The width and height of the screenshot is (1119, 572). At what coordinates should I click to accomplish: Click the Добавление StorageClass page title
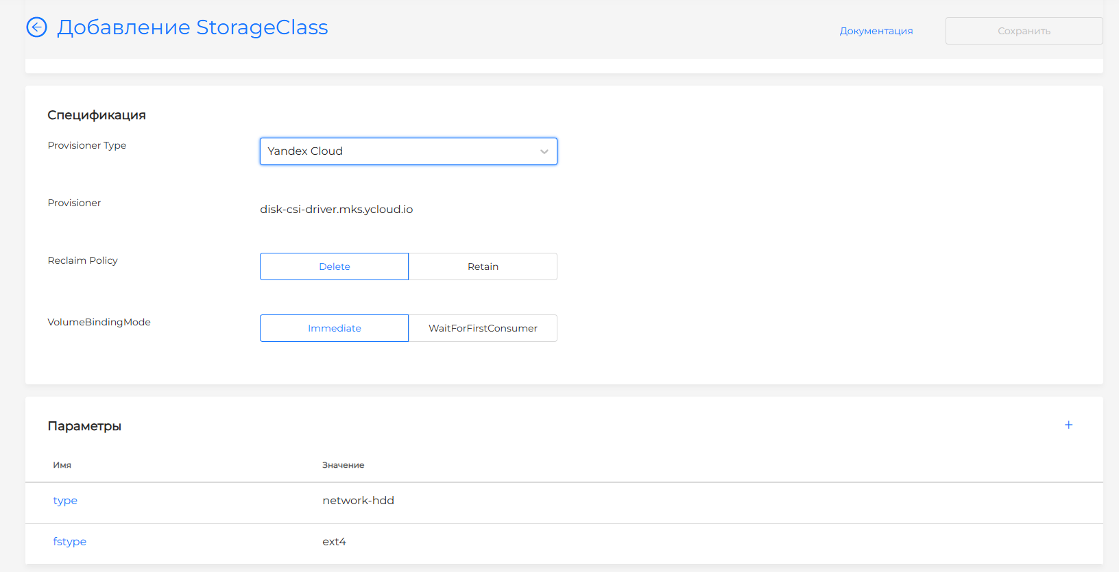point(193,27)
